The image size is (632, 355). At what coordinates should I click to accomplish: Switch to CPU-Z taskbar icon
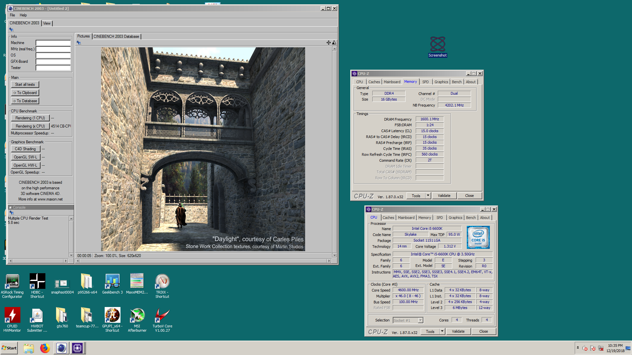pyautogui.click(x=77, y=348)
